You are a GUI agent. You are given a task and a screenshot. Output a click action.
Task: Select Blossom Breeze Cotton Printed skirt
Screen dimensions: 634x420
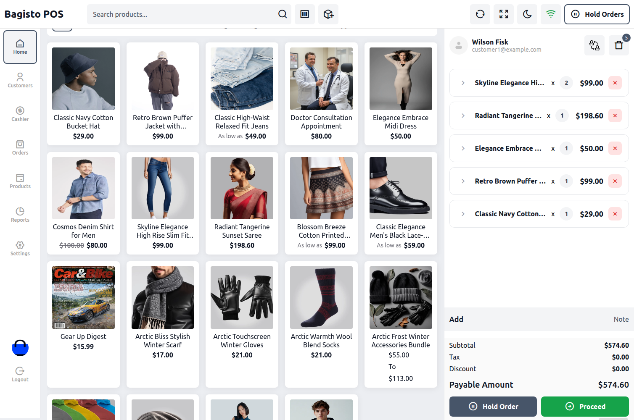(x=321, y=203)
